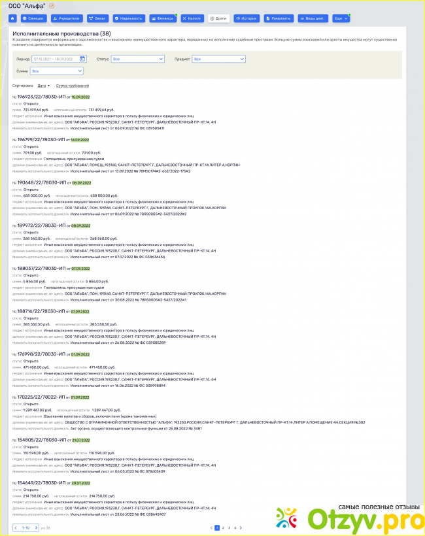This screenshot has height=536, width=425.
Task: Open the Предмет filter dropdown
Action: point(218,59)
